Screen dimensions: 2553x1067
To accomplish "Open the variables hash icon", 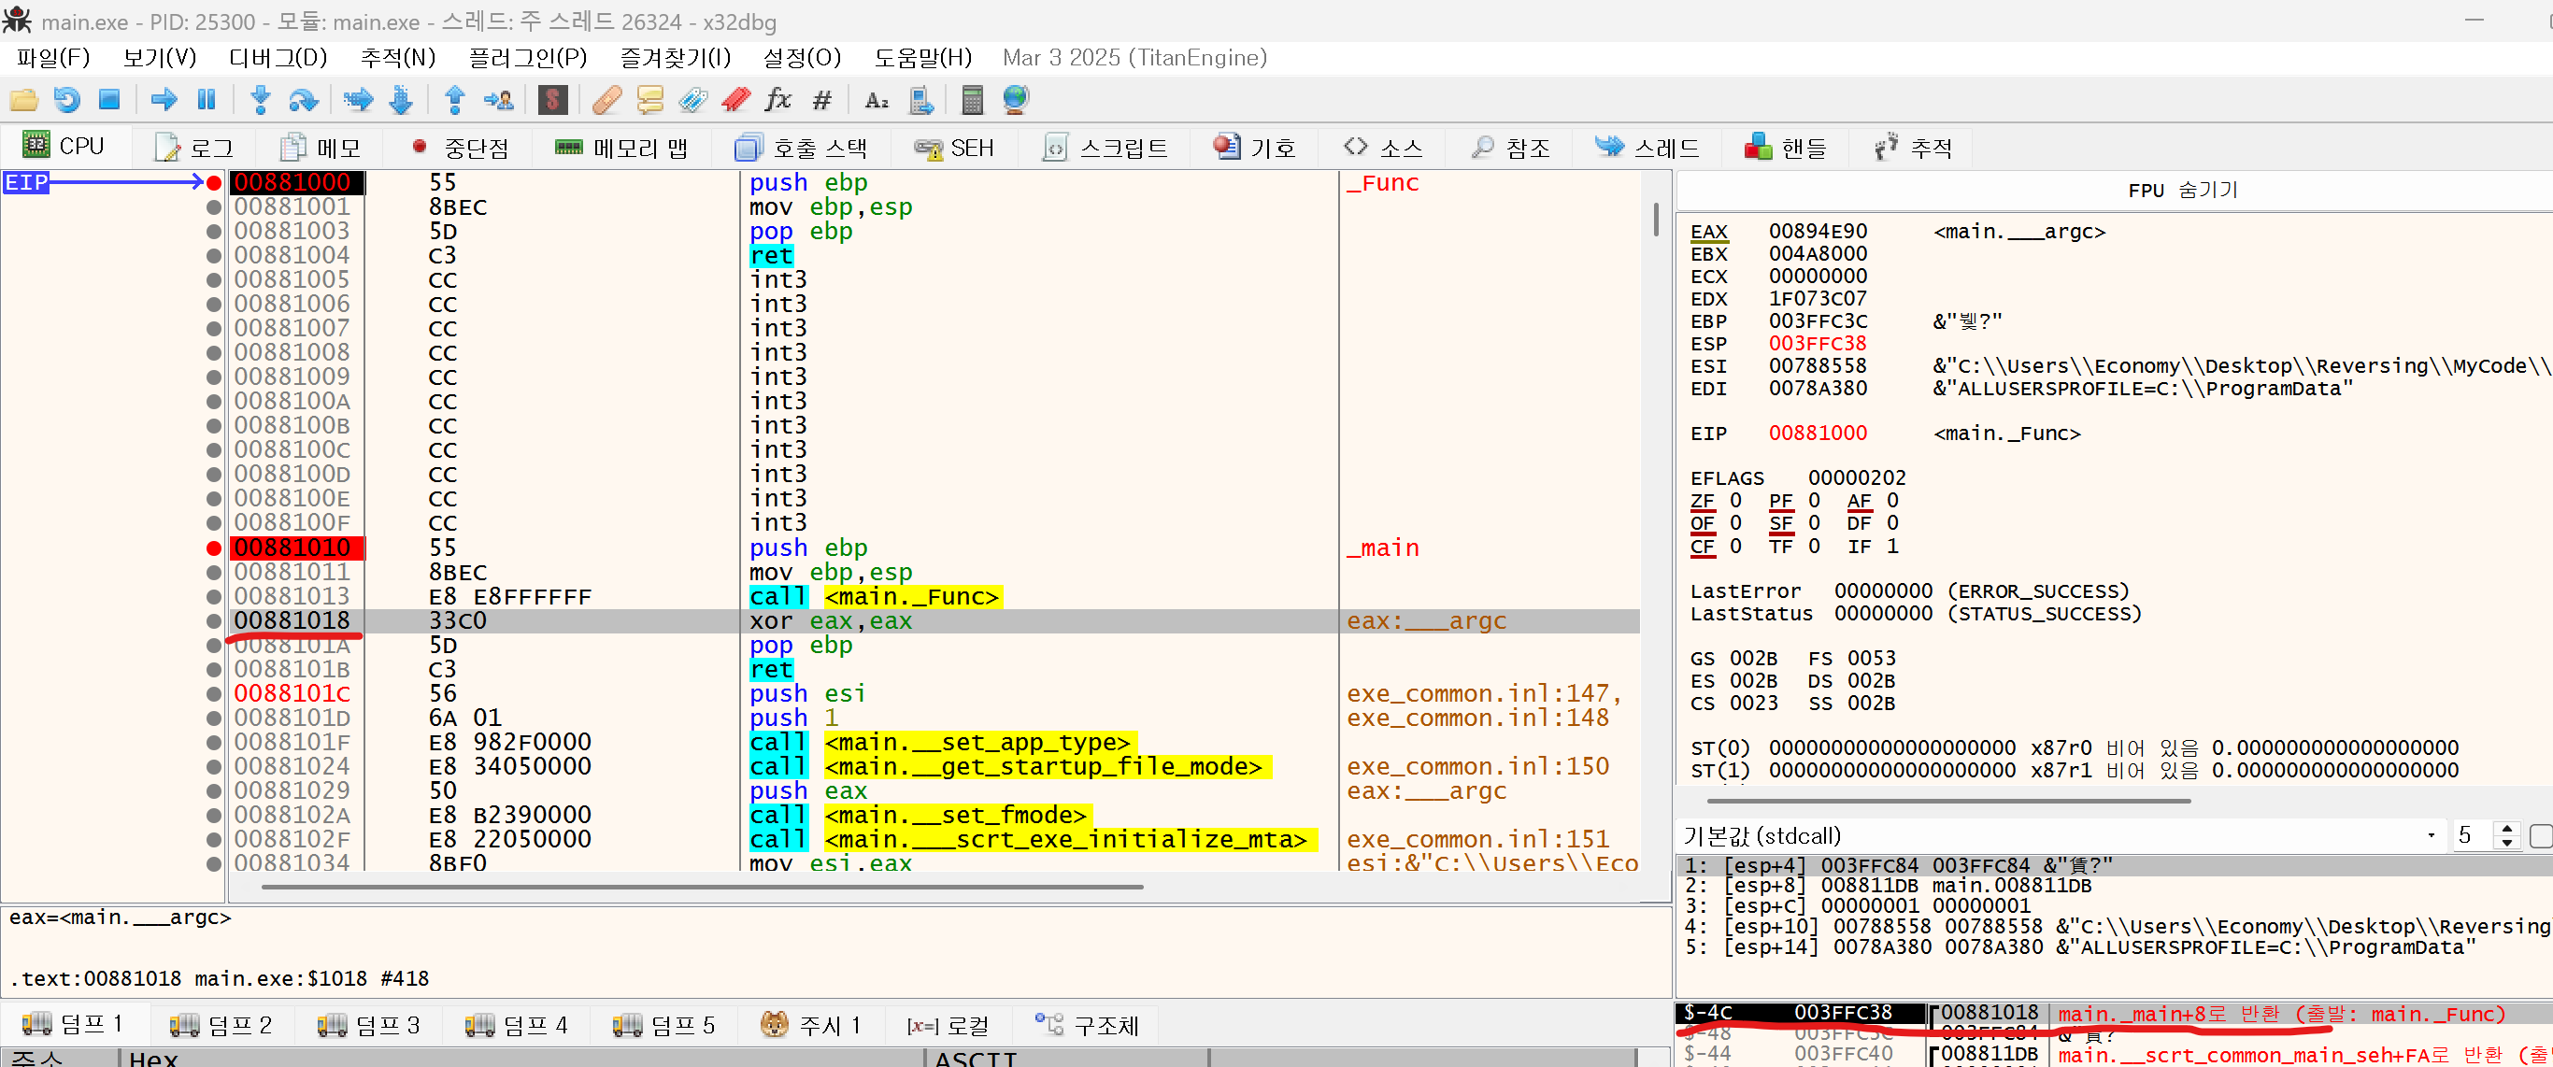I will (821, 99).
